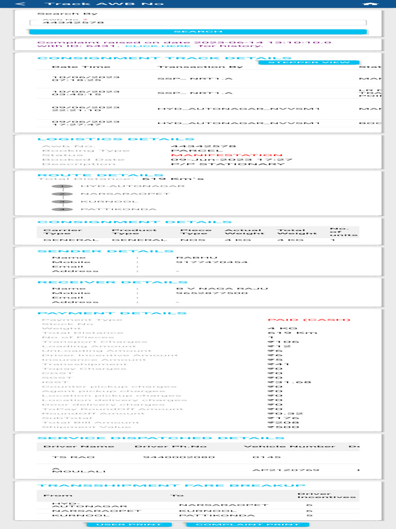Select sender name RABHU
Screen dimensions: 396x529
tap(196, 258)
